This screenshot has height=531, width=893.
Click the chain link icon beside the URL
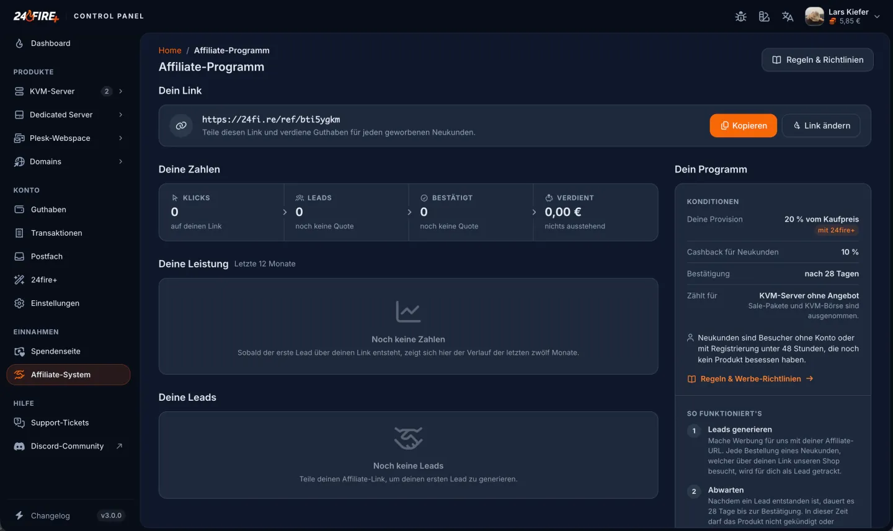click(181, 125)
